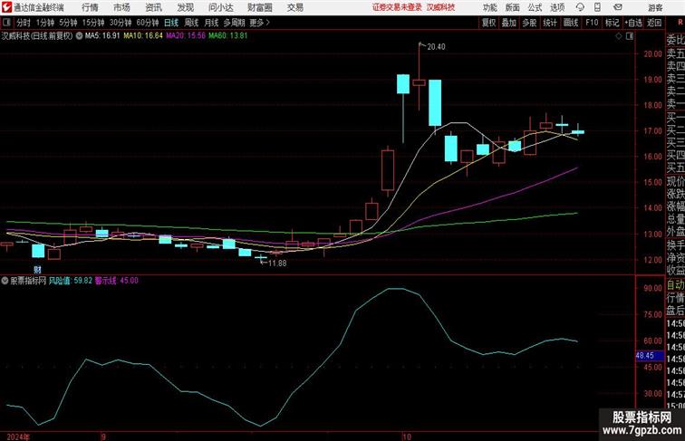Click the 2024年 date axis label
685x441 pixels.
[x=18, y=436]
